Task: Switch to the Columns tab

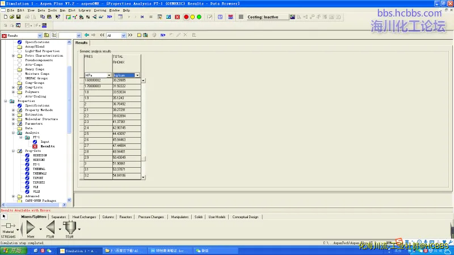Action: (108, 217)
